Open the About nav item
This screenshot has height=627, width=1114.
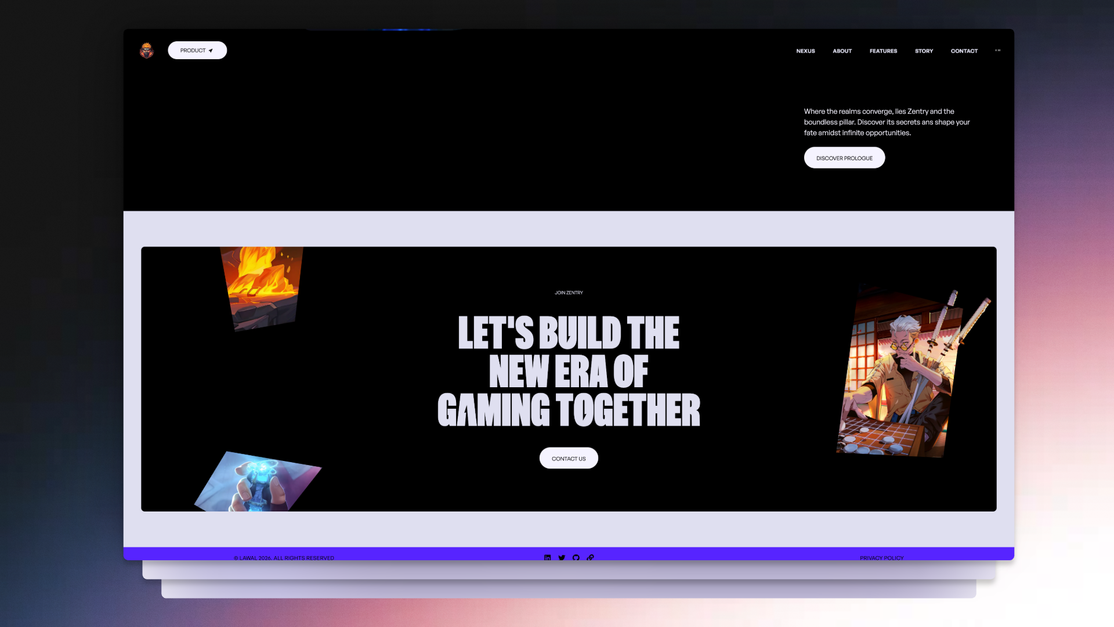pos(842,51)
